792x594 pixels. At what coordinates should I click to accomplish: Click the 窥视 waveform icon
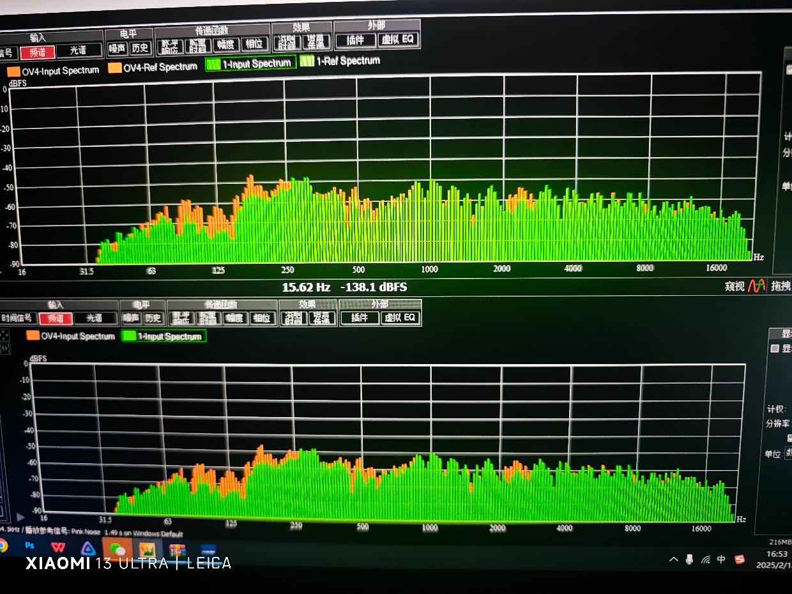tap(757, 286)
